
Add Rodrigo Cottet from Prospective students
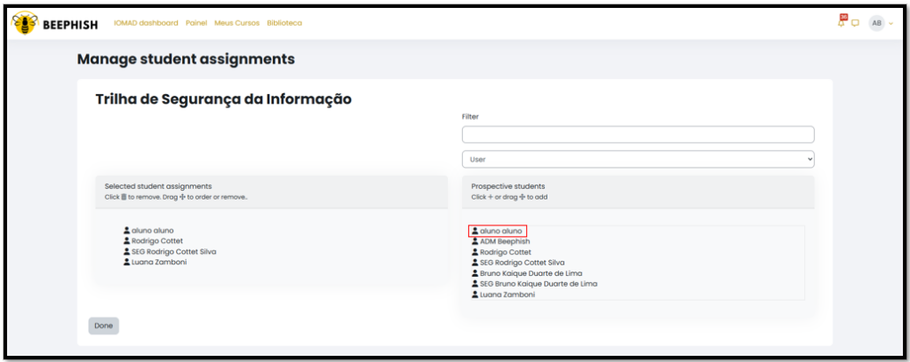pos(506,252)
